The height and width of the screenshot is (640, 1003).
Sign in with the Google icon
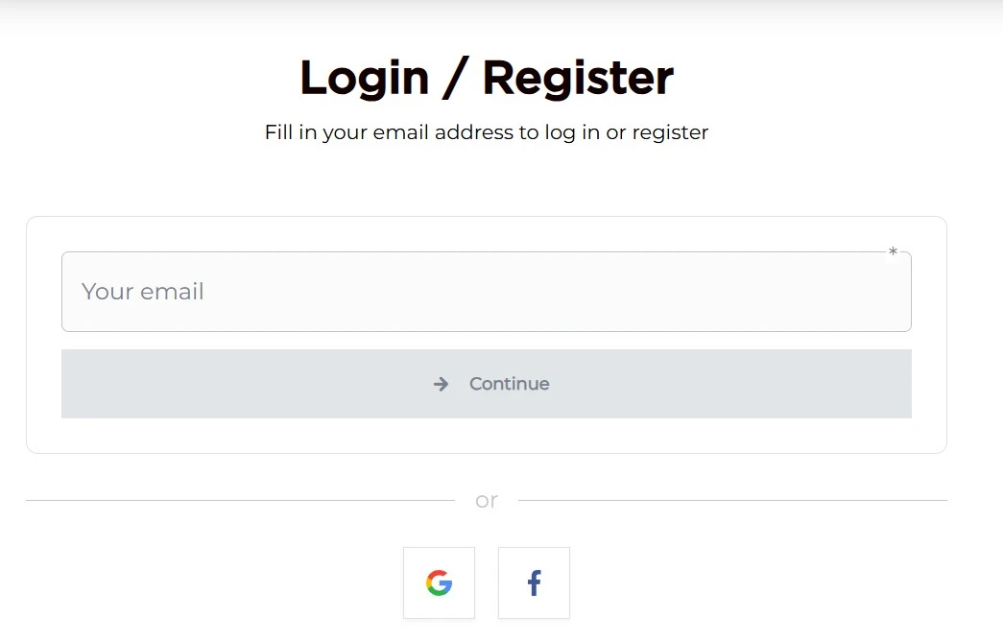pos(439,582)
